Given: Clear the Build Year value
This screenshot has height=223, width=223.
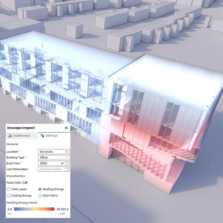Looking at the screenshot, I should point(62,163).
